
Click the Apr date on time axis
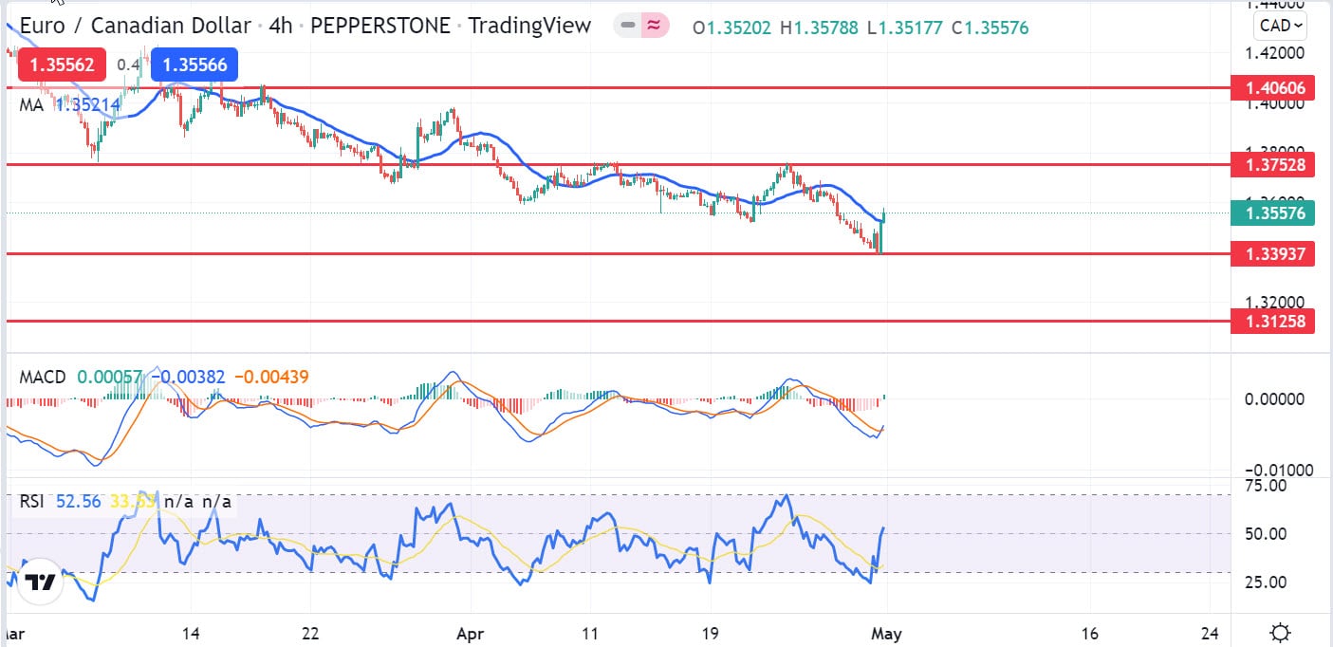tap(469, 633)
